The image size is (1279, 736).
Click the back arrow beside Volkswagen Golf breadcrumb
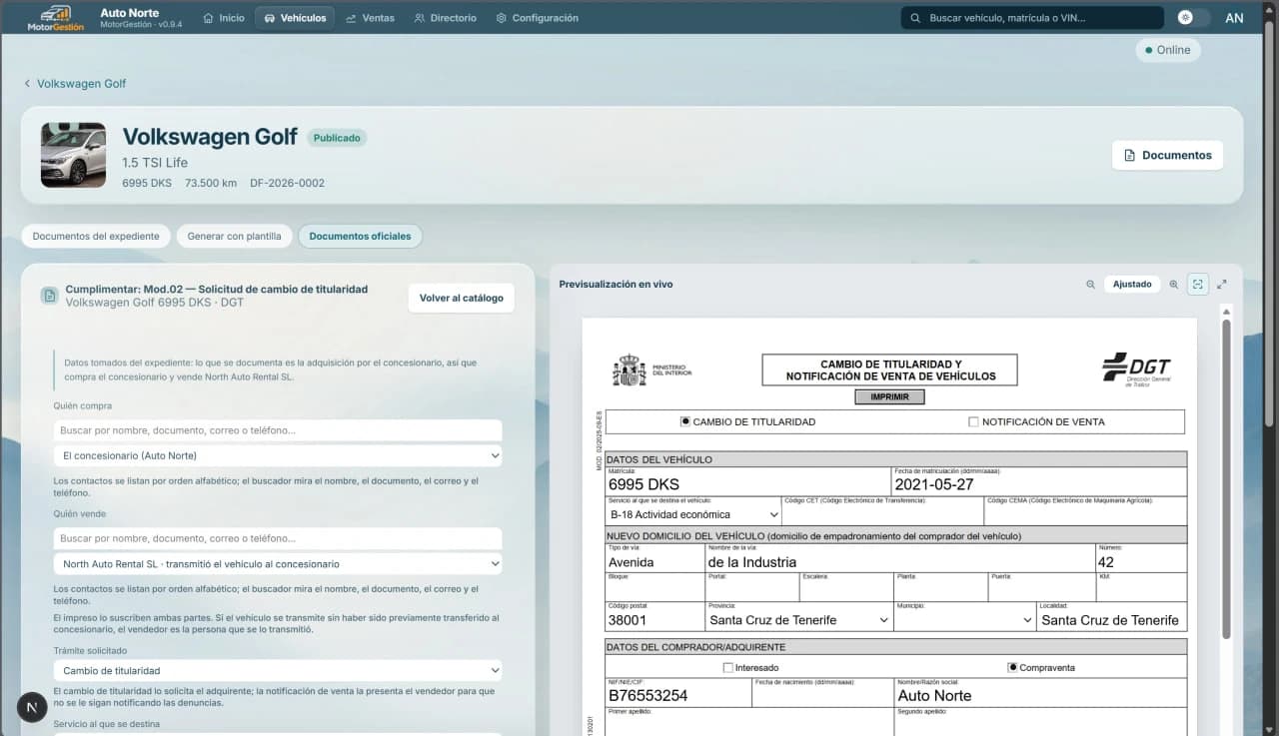pos(28,84)
